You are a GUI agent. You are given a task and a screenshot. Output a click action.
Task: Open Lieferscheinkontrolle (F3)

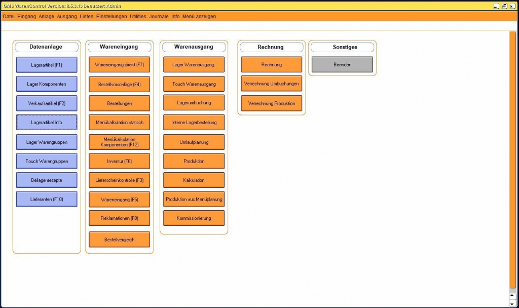tap(119, 180)
